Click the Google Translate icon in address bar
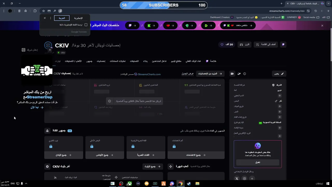 pos(60,11)
